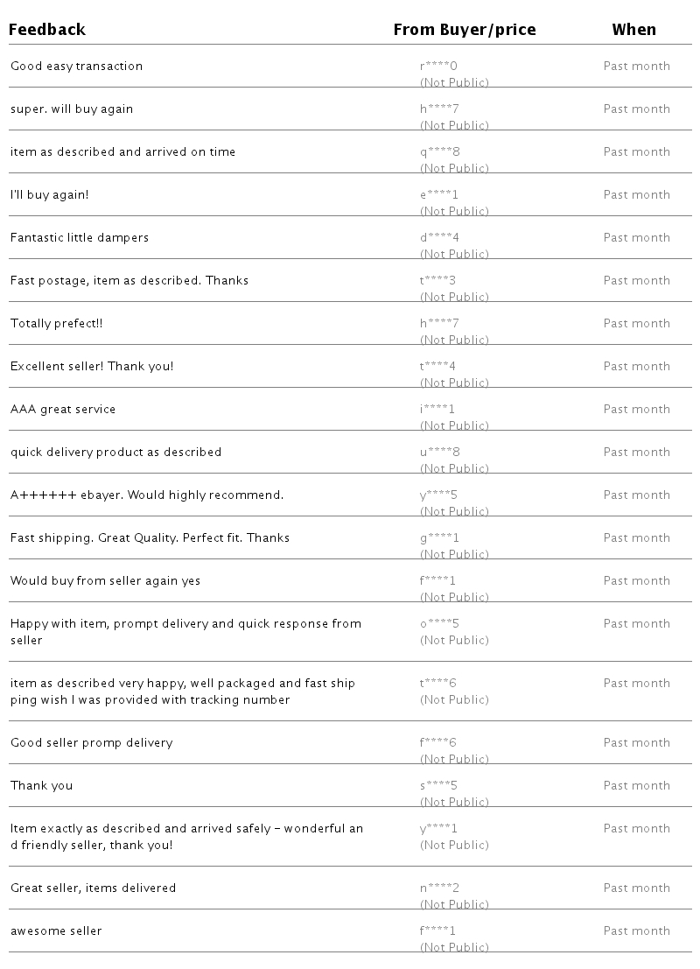
Task: Open buyer o****5 profile
Action: (439, 624)
